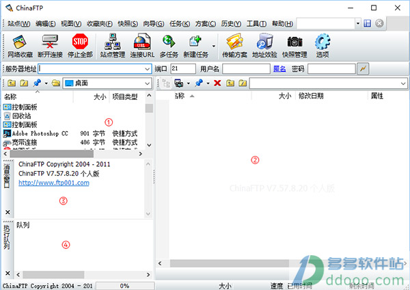410x290 pixels.
Task: Click the local pane new folder icon
Action: click(x=24, y=83)
